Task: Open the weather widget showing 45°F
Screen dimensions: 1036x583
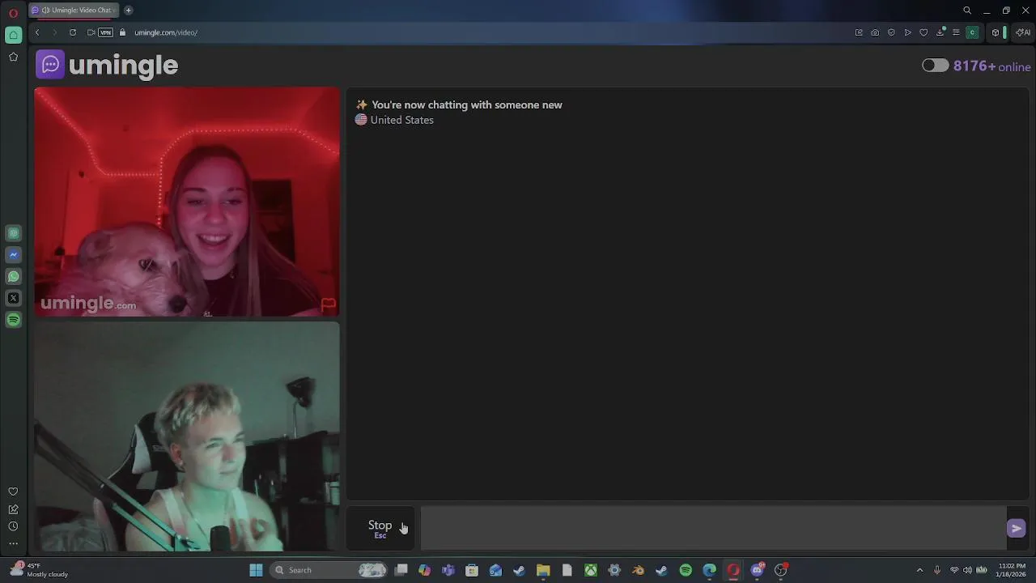Action: pyautogui.click(x=38, y=570)
